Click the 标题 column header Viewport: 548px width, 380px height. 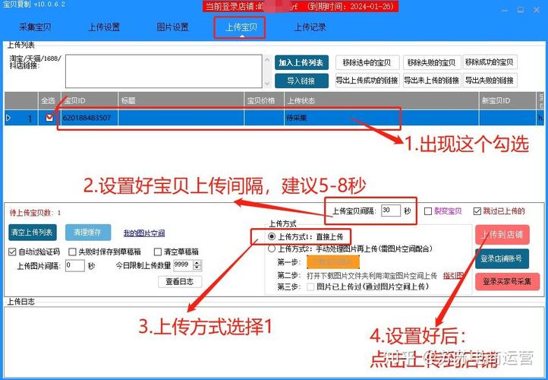point(181,101)
